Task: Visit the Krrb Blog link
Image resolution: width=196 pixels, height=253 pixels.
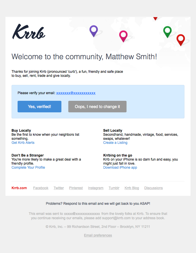Action: [x=132, y=188]
